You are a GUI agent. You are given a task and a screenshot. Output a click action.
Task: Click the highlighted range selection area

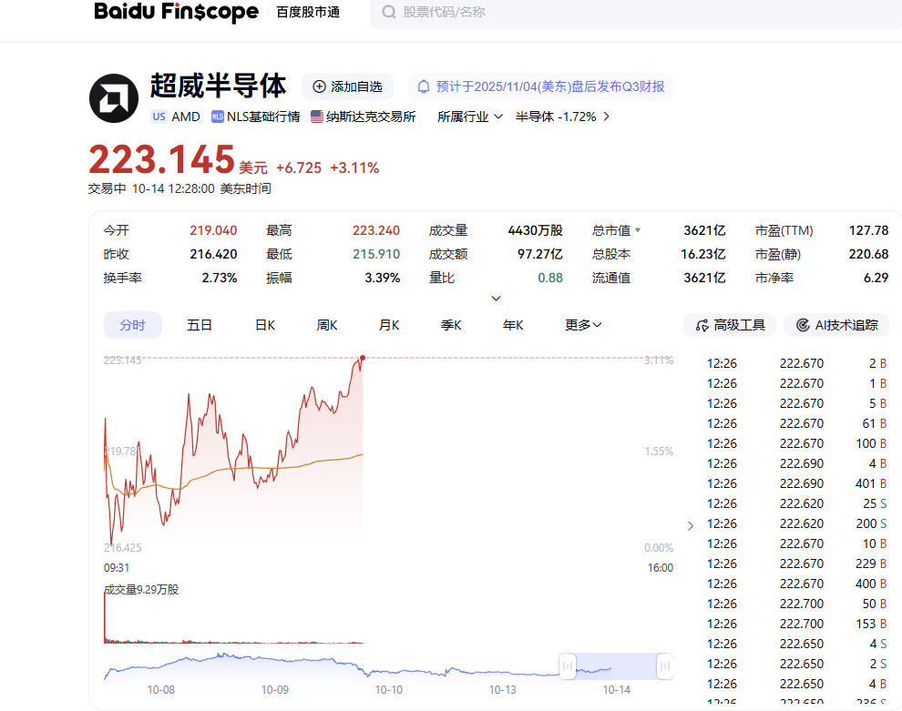click(616, 666)
